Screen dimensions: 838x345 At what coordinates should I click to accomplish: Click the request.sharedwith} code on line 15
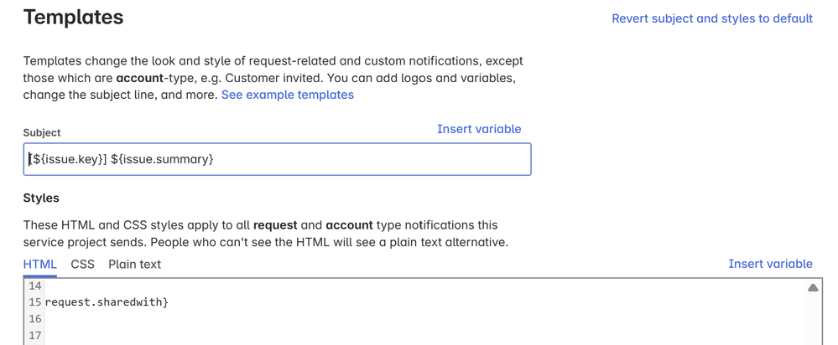pyautogui.click(x=107, y=302)
